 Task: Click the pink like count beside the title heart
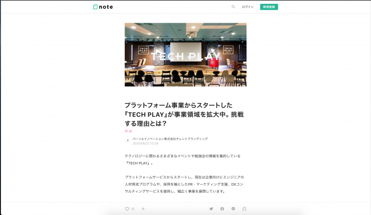(130, 131)
